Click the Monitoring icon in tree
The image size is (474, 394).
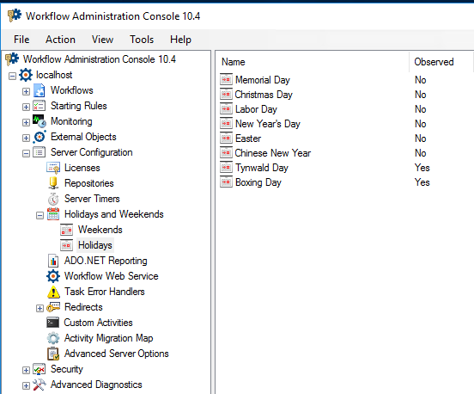point(39,121)
